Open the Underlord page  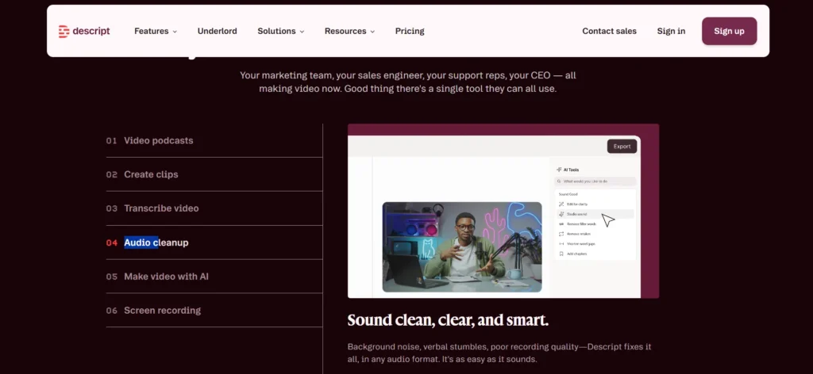point(218,31)
